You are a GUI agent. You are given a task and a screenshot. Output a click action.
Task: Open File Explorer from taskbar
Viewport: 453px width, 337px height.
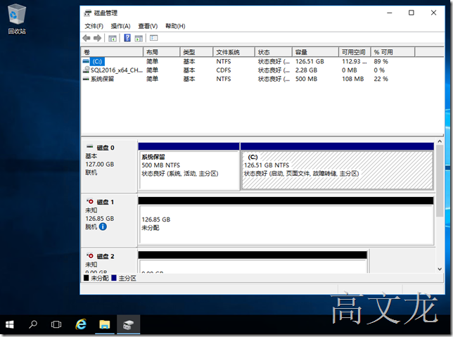click(105, 324)
